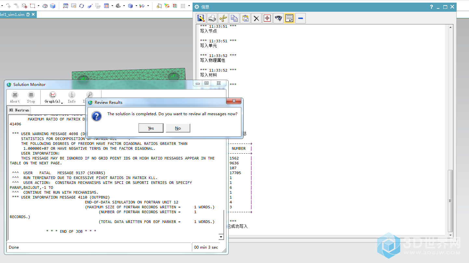Toggle word wrap icon in 信息 window

(289, 18)
